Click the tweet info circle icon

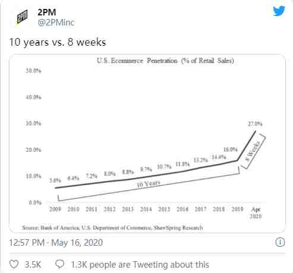[x=280, y=242]
